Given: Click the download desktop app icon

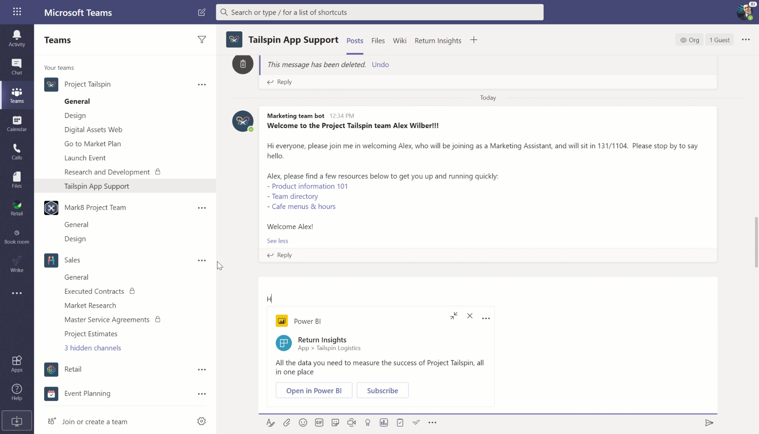Looking at the screenshot, I should coord(17,421).
